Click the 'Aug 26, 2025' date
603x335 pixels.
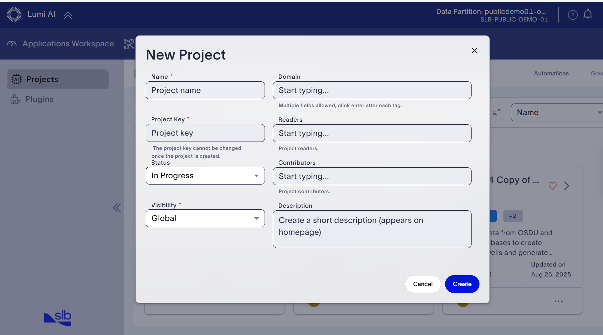(551, 274)
